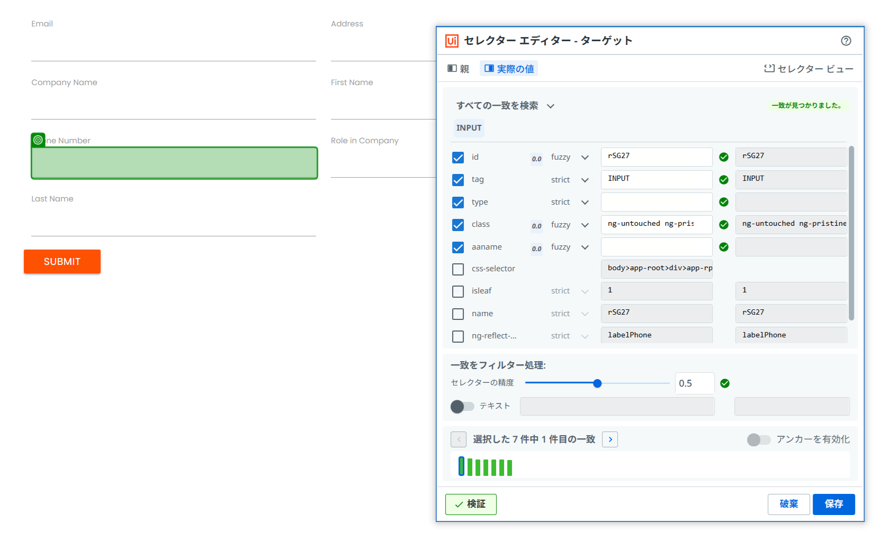Click the セレクターの精度 slider handle
Image resolution: width=890 pixels, height=542 pixels.
click(x=597, y=383)
